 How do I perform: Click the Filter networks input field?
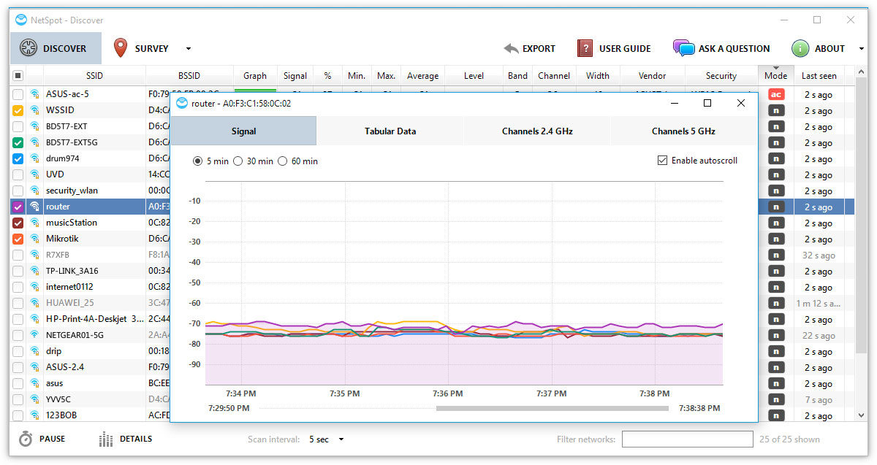coord(687,439)
